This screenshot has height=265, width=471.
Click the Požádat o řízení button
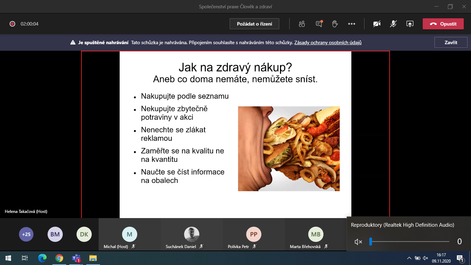click(x=254, y=24)
